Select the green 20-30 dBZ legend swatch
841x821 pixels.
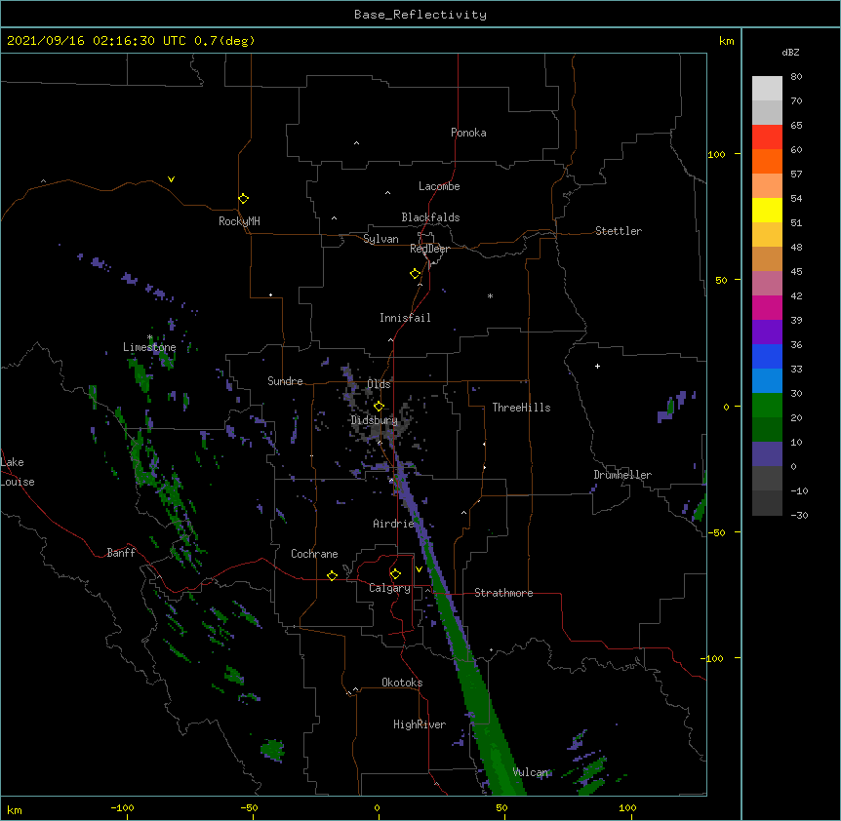(767, 406)
